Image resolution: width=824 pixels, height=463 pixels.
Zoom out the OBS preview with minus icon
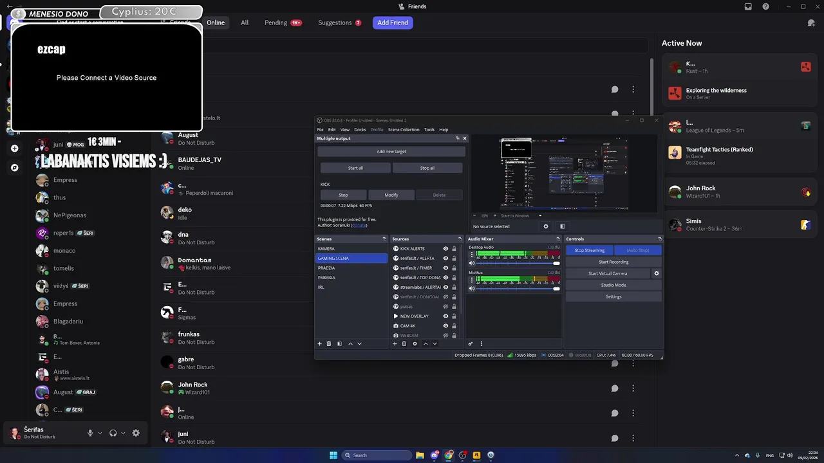[475, 215]
